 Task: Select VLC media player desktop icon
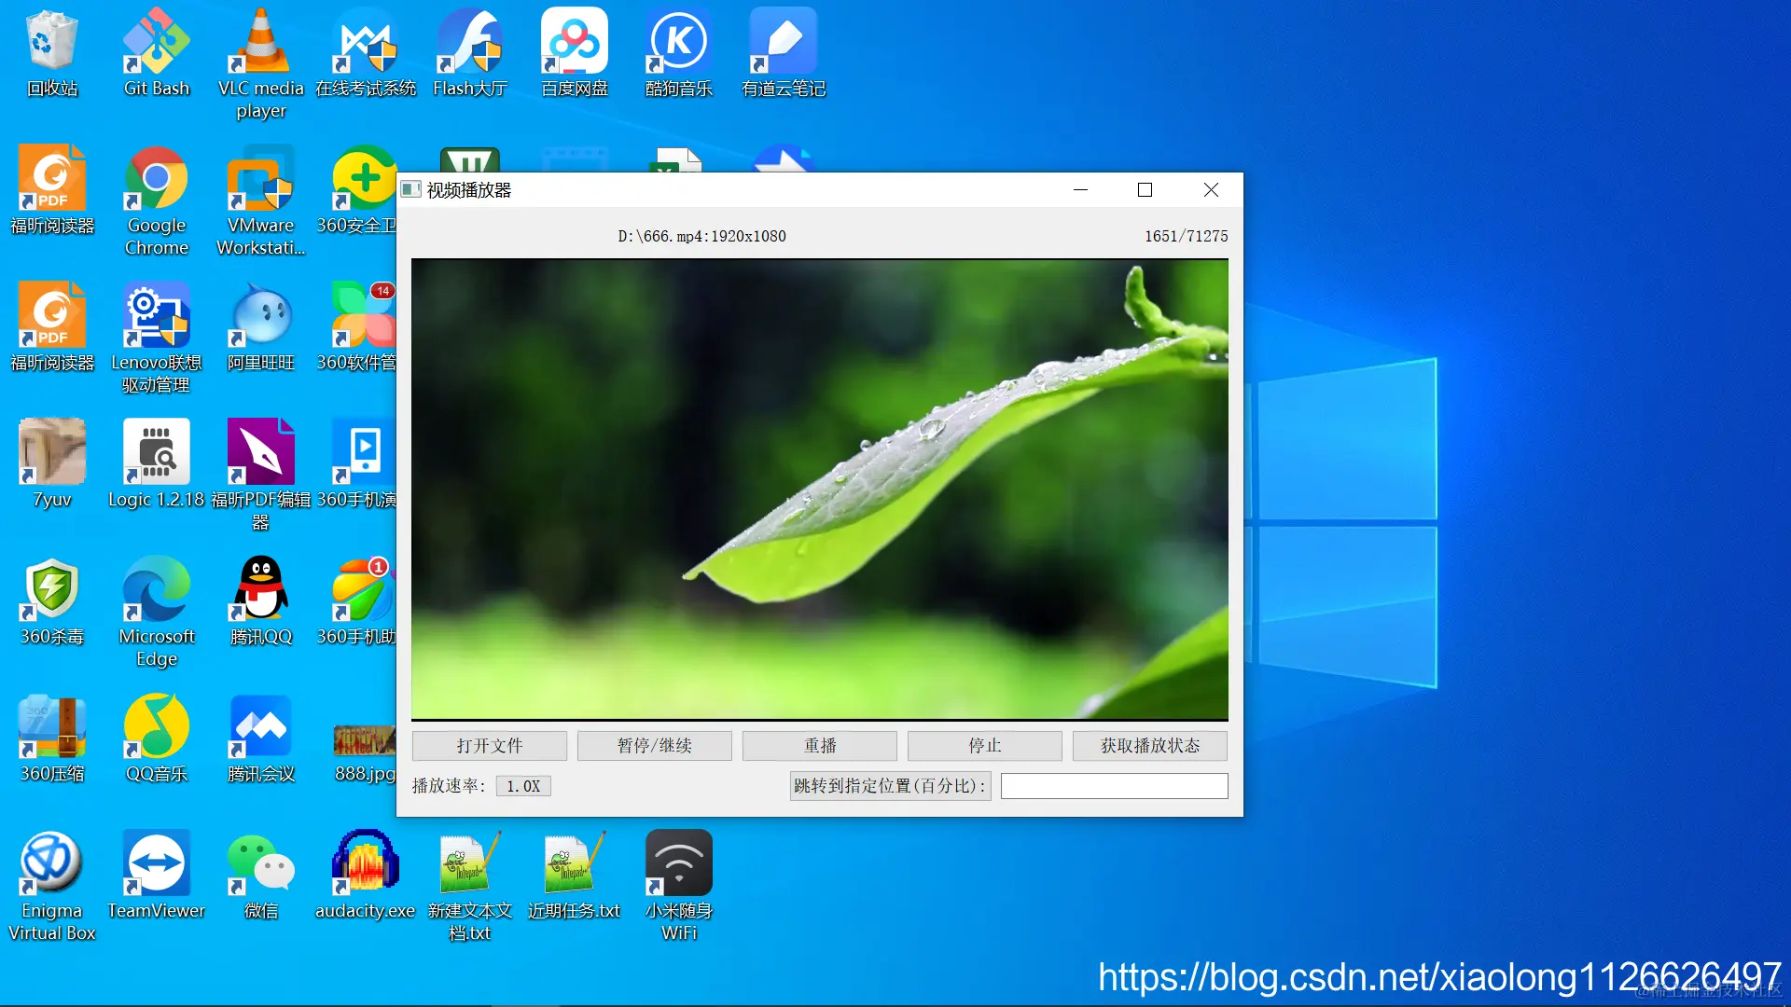(261, 42)
